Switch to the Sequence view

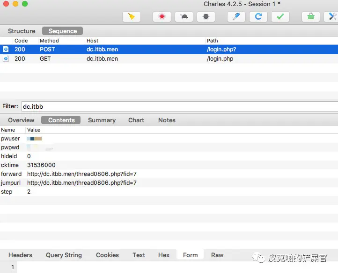click(x=63, y=31)
